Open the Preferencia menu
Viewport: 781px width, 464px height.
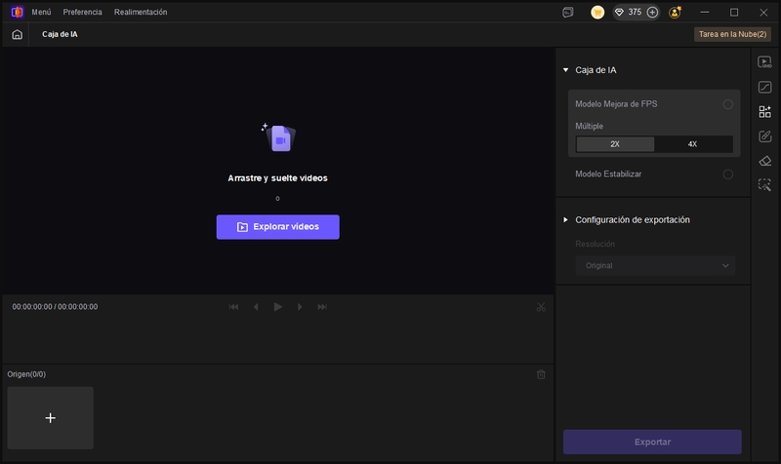pos(82,12)
